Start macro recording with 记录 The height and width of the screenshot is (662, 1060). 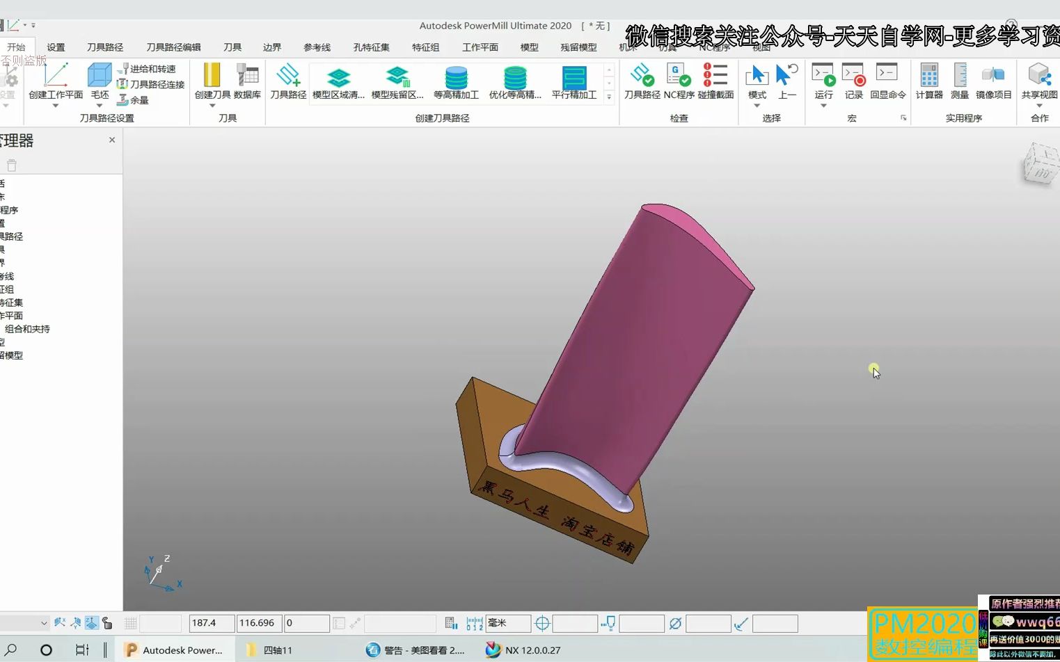853,81
